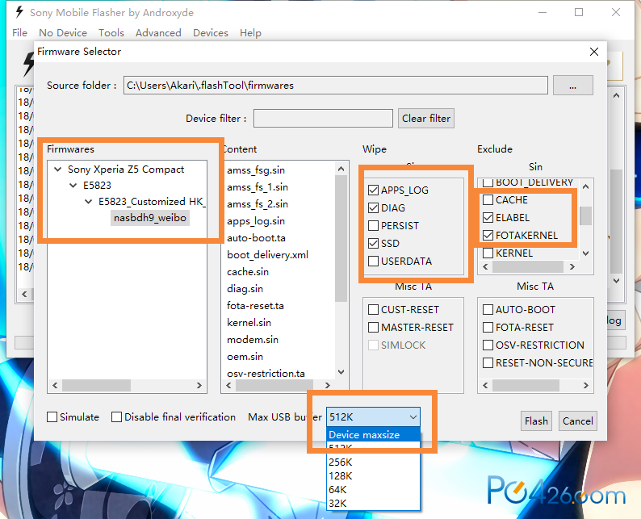Enable Disable final verification checkbox
The height and width of the screenshot is (519, 641).
point(116,416)
